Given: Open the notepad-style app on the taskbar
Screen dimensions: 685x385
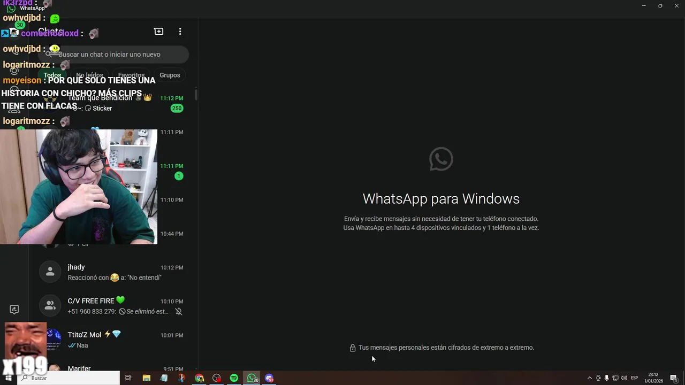Looking at the screenshot, I should point(164,378).
